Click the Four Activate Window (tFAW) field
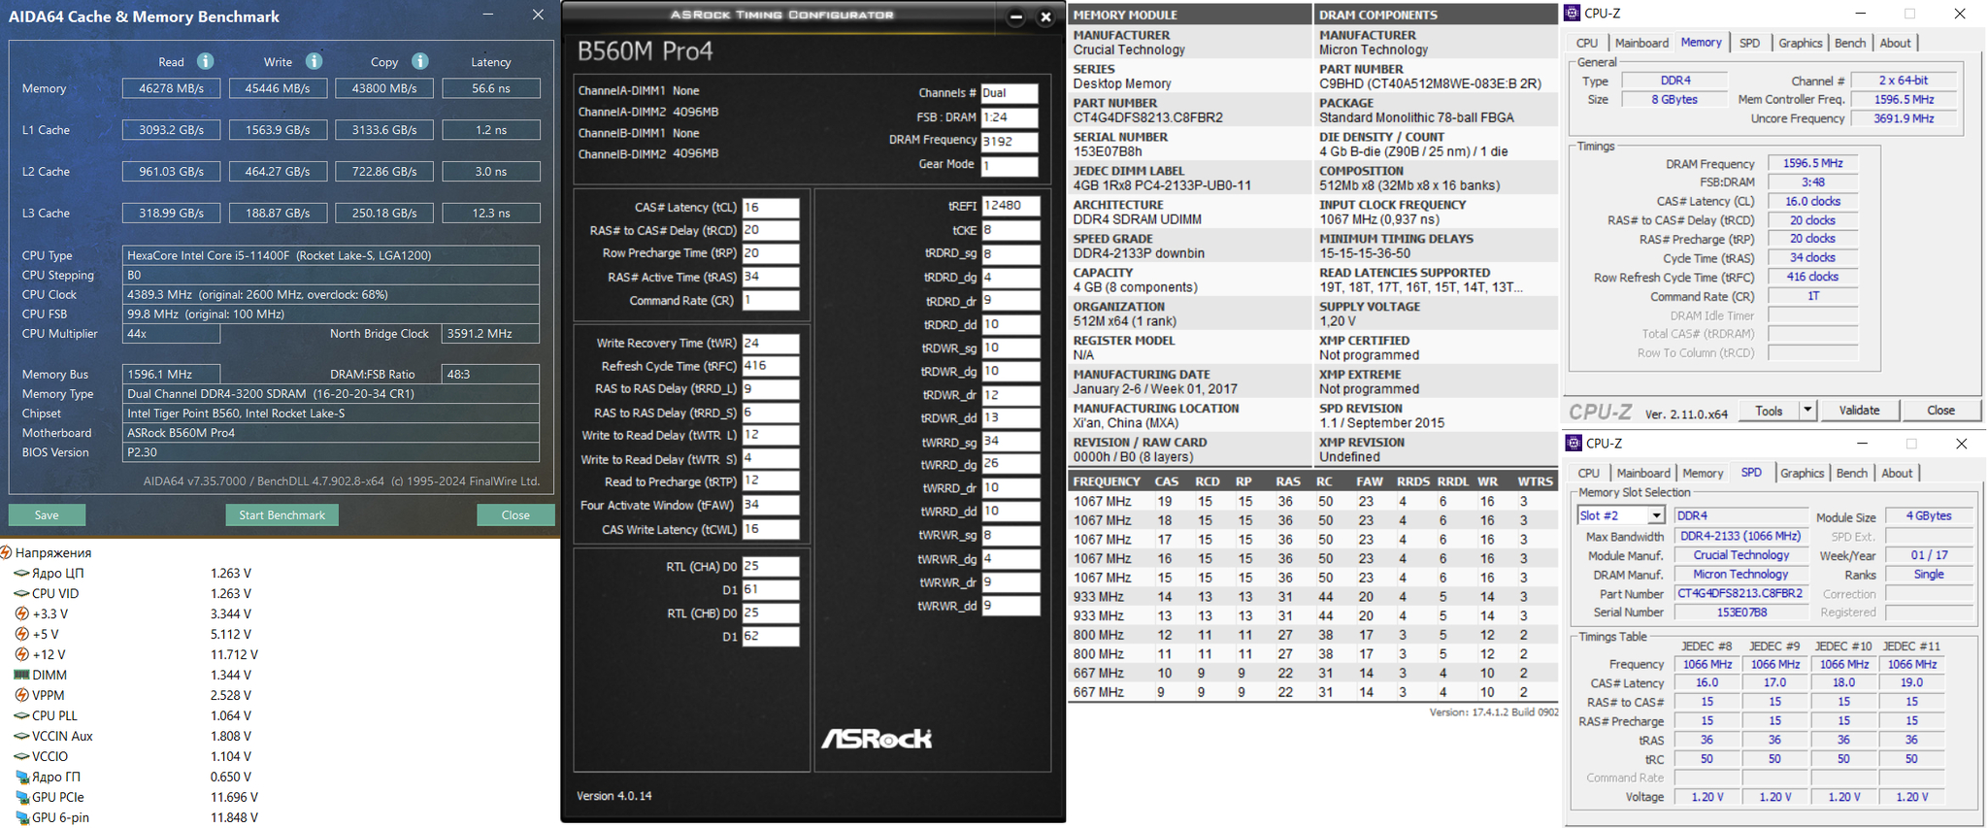This screenshot has height=828, width=1988. [x=771, y=505]
